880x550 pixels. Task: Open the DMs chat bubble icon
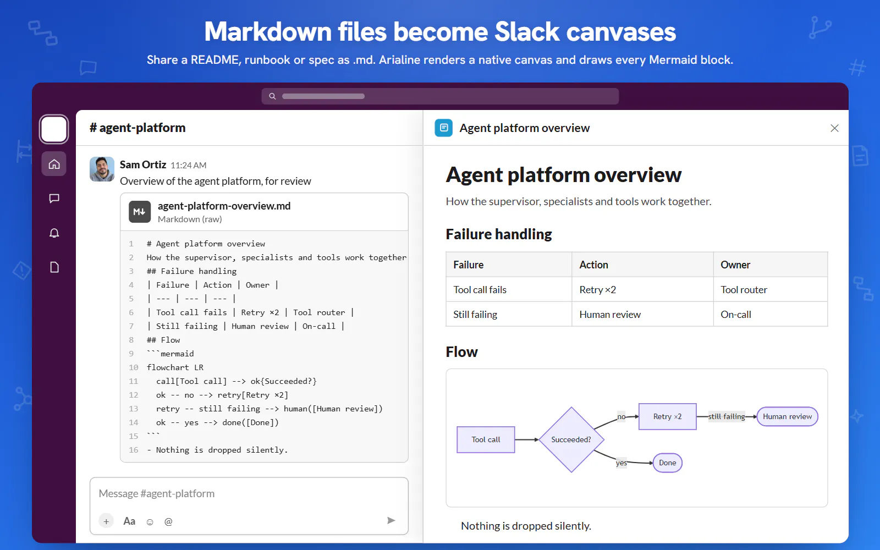point(54,199)
